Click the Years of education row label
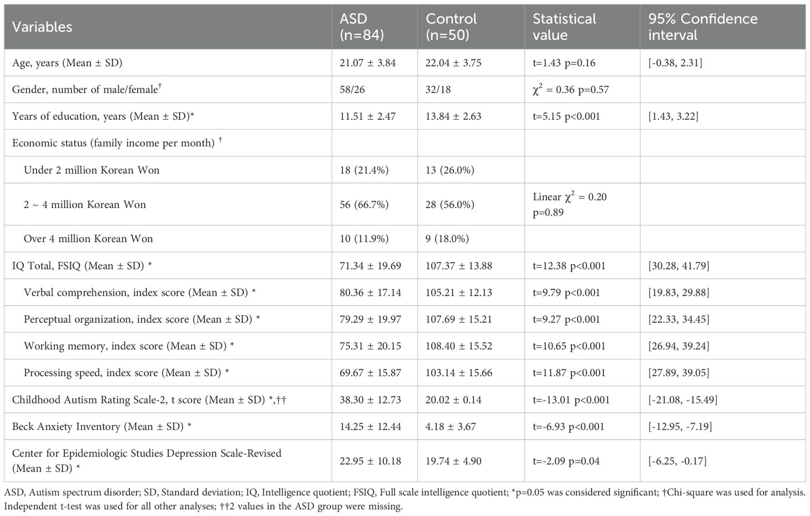The width and height of the screenshot is (810, 516). (x=103, y=116)
